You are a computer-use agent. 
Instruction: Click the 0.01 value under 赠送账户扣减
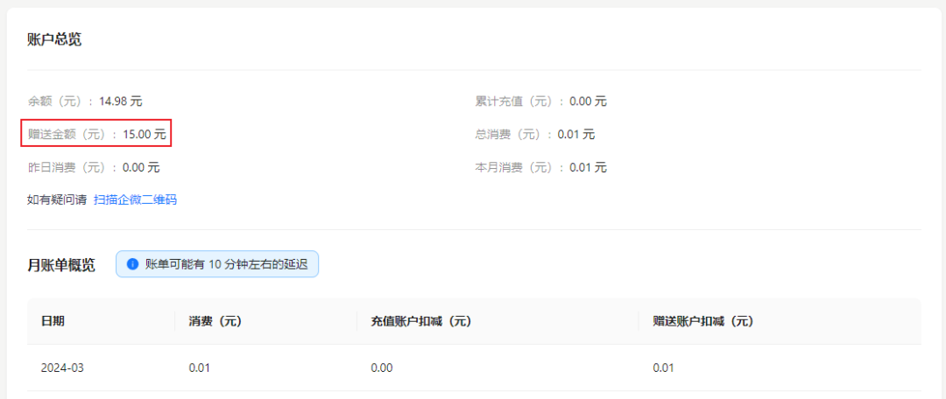pos(664,367)
